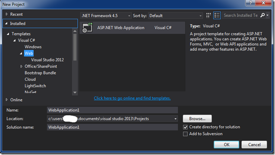
Task: Select Visual Studio 2012 tree item
Action: click(47, 60)
